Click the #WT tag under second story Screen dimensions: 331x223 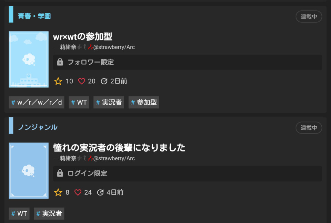click(x=19, y=213)
